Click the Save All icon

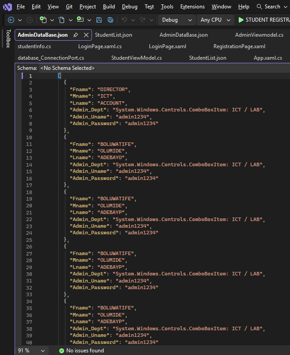click(110, 20)
